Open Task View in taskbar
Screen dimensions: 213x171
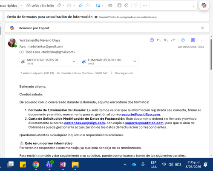click(10, 165)
